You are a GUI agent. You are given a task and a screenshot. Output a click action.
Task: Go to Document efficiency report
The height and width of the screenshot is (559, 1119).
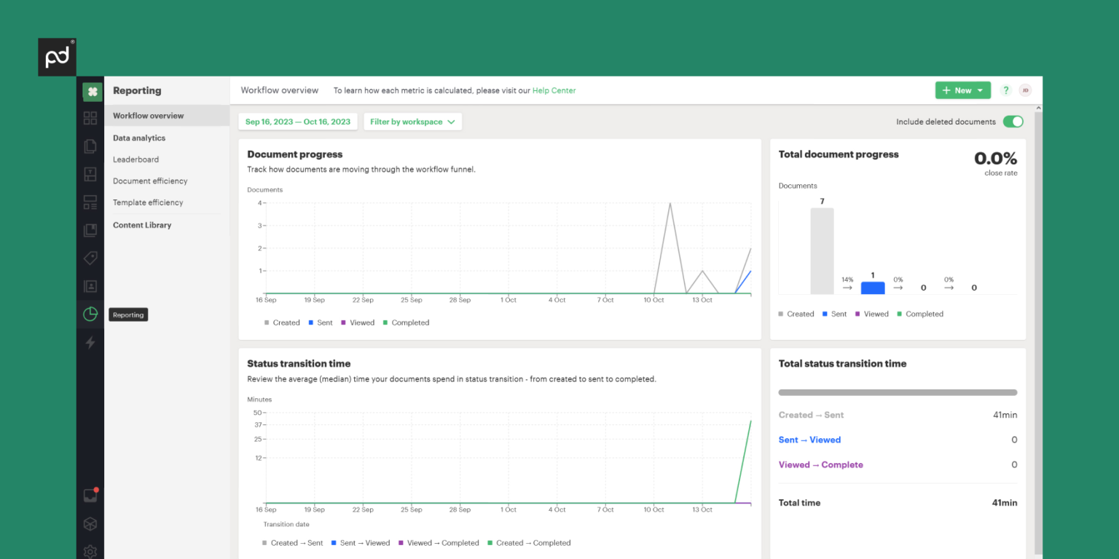150,181
